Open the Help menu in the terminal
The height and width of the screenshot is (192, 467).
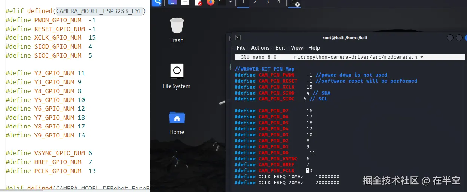[x=314, y=48]
